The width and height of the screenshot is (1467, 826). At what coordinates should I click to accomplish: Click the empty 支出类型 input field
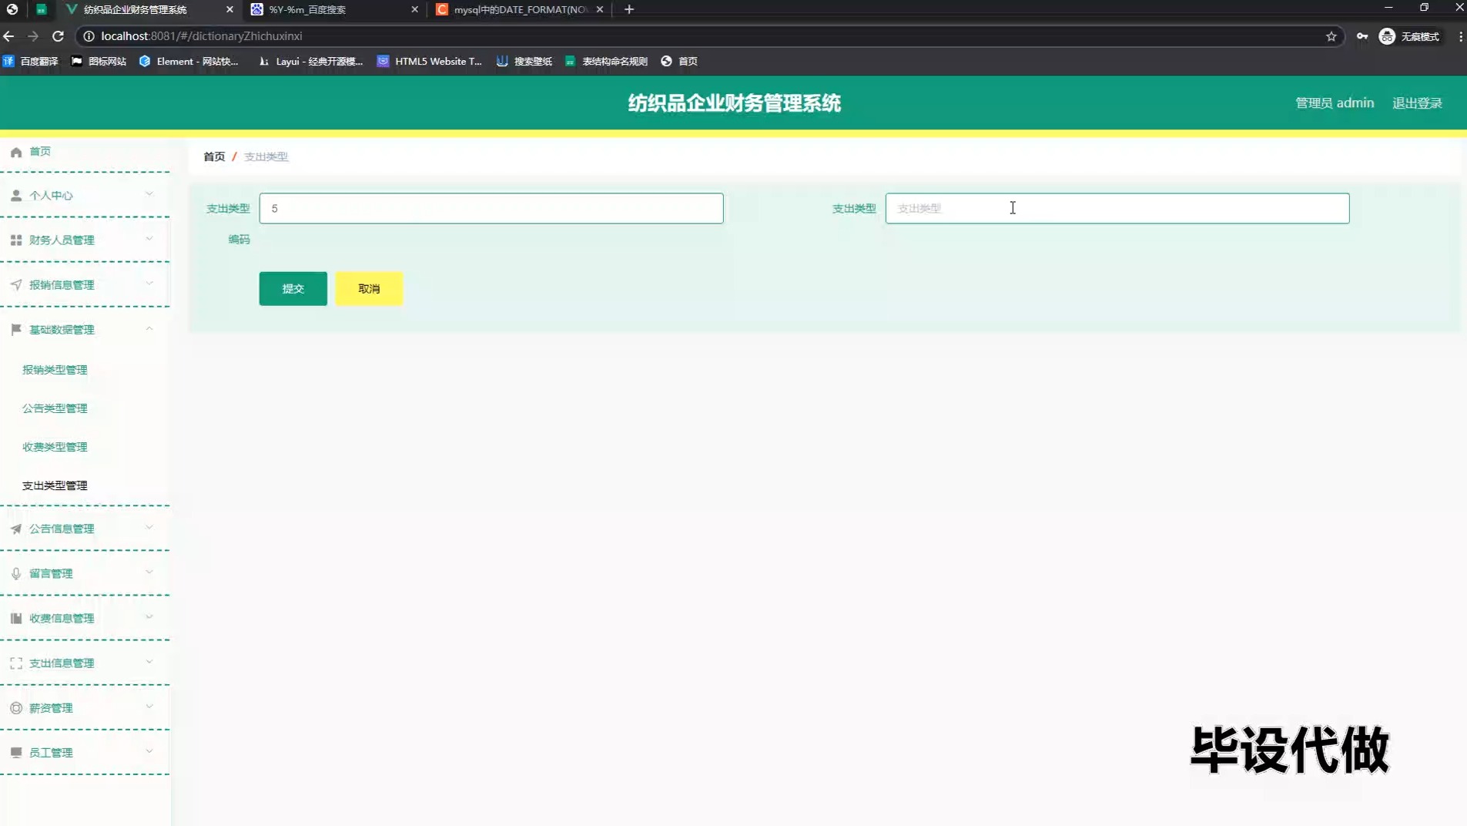point(1117,208)
